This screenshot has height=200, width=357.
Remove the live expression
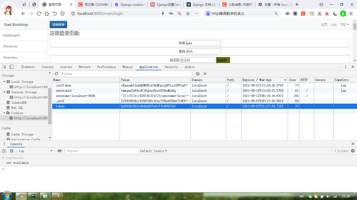(3, 158)
